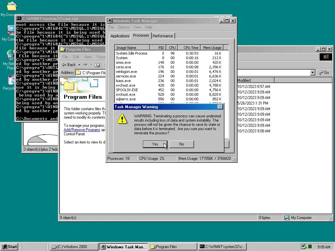Sort by CPU Time column header
This screenshot has height=251, width=335.
point(189,48)
